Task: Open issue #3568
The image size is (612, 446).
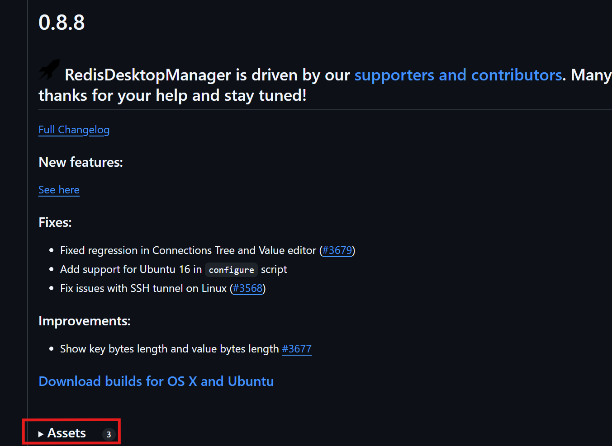Action: pyautogui.click(x=247, y=288)
